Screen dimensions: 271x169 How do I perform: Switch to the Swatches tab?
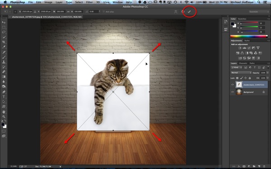[x=242, y=19]
